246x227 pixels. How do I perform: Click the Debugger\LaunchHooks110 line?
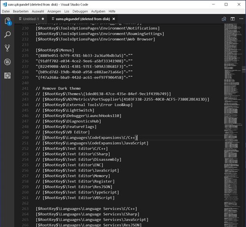coord(79,116)
